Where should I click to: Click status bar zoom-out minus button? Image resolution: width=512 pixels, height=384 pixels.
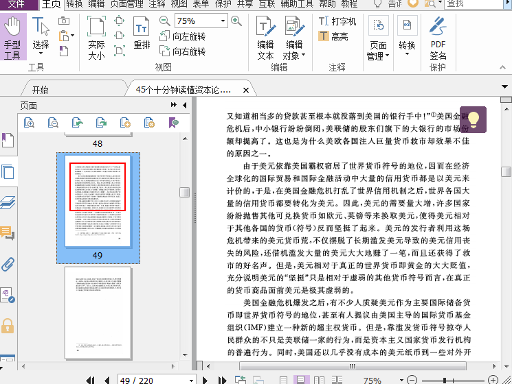(x=412, y=380)
